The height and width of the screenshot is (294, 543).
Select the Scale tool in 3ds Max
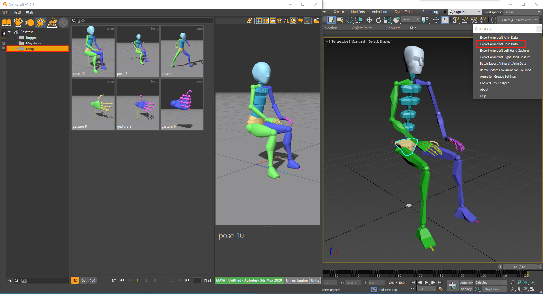pyautogui.click(x=387, y=20)
